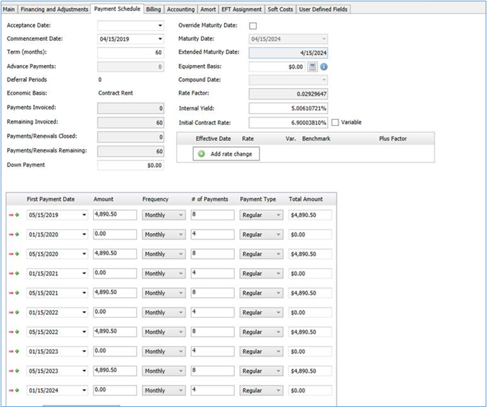Add a row after 01/15/2023 payment

(x=17, y=351)
